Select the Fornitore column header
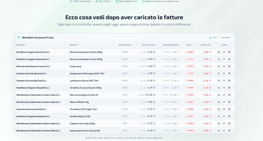Viewport: 263px width, 141px height. [x=21, y=45]
